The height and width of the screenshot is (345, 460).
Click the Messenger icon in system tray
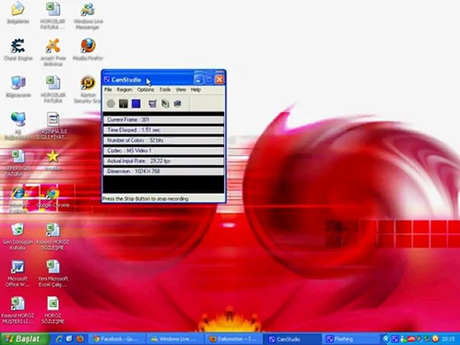click(402, 339)
